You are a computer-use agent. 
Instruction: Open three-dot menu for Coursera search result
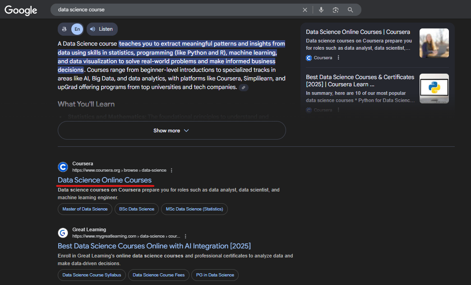[x=171, y=170]
